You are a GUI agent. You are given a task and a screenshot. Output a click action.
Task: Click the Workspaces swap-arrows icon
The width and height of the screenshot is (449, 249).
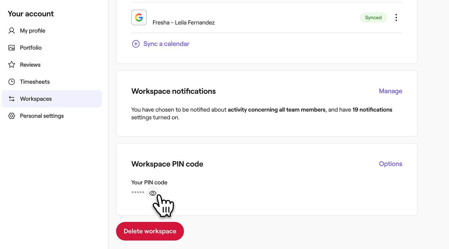click(12, 99)
